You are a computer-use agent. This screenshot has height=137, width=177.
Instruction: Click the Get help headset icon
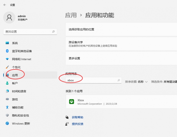pyautogui.click(x=67, y=117)
